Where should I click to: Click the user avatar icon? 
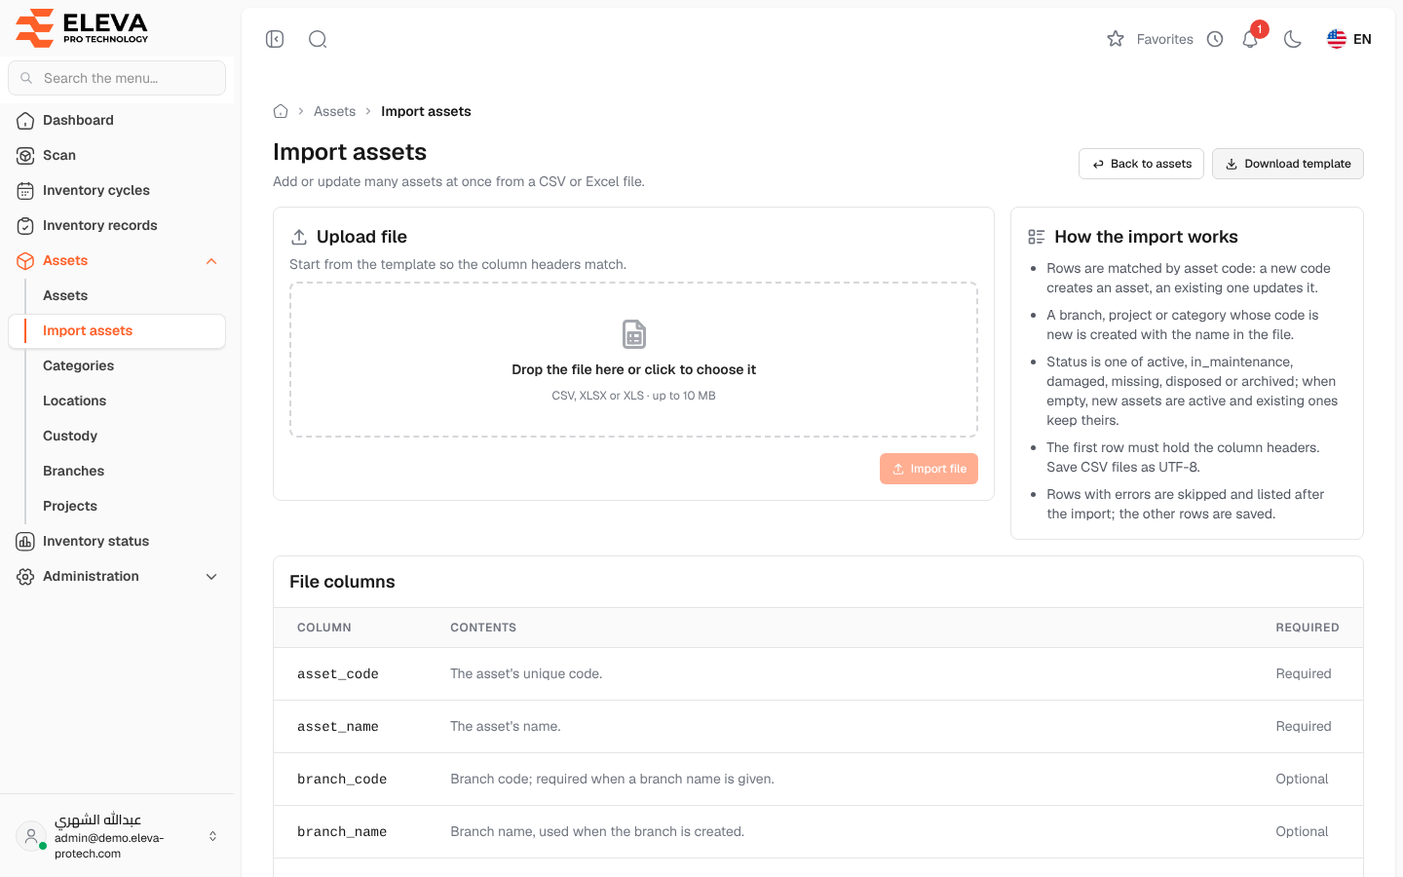pos(31,836)
